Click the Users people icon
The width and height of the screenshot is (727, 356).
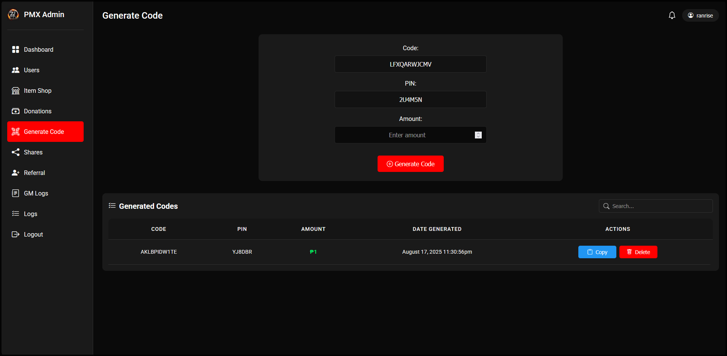(x=16, y=70)
